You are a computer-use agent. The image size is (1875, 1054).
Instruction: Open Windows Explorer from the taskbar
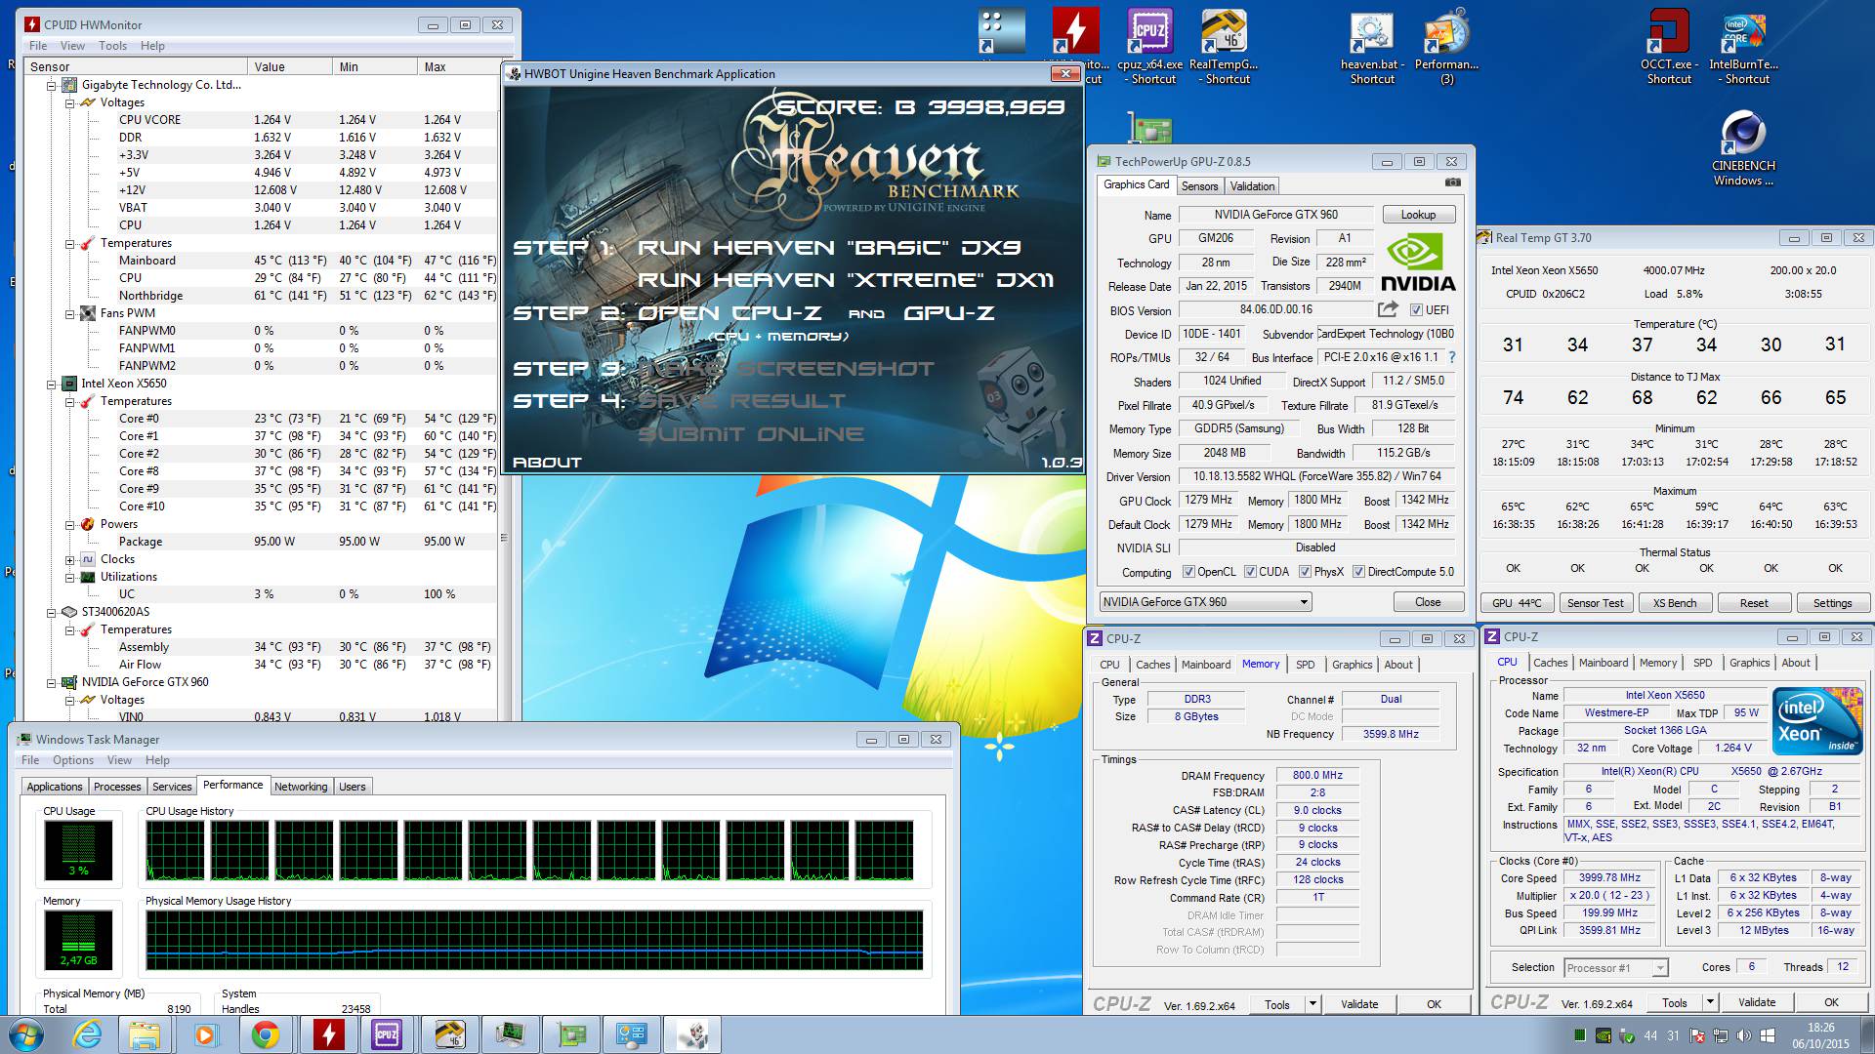145,1034
